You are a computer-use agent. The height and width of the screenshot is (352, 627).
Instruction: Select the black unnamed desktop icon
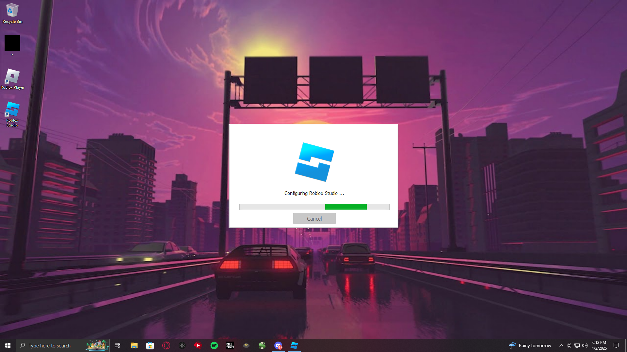click(12, 43)
